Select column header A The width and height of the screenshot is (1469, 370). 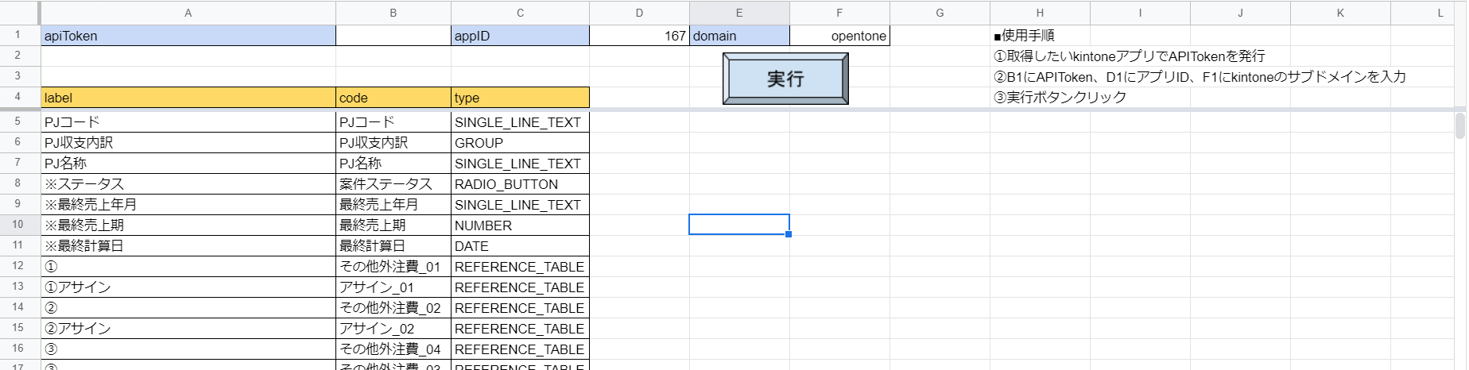[x=188, y=13]
